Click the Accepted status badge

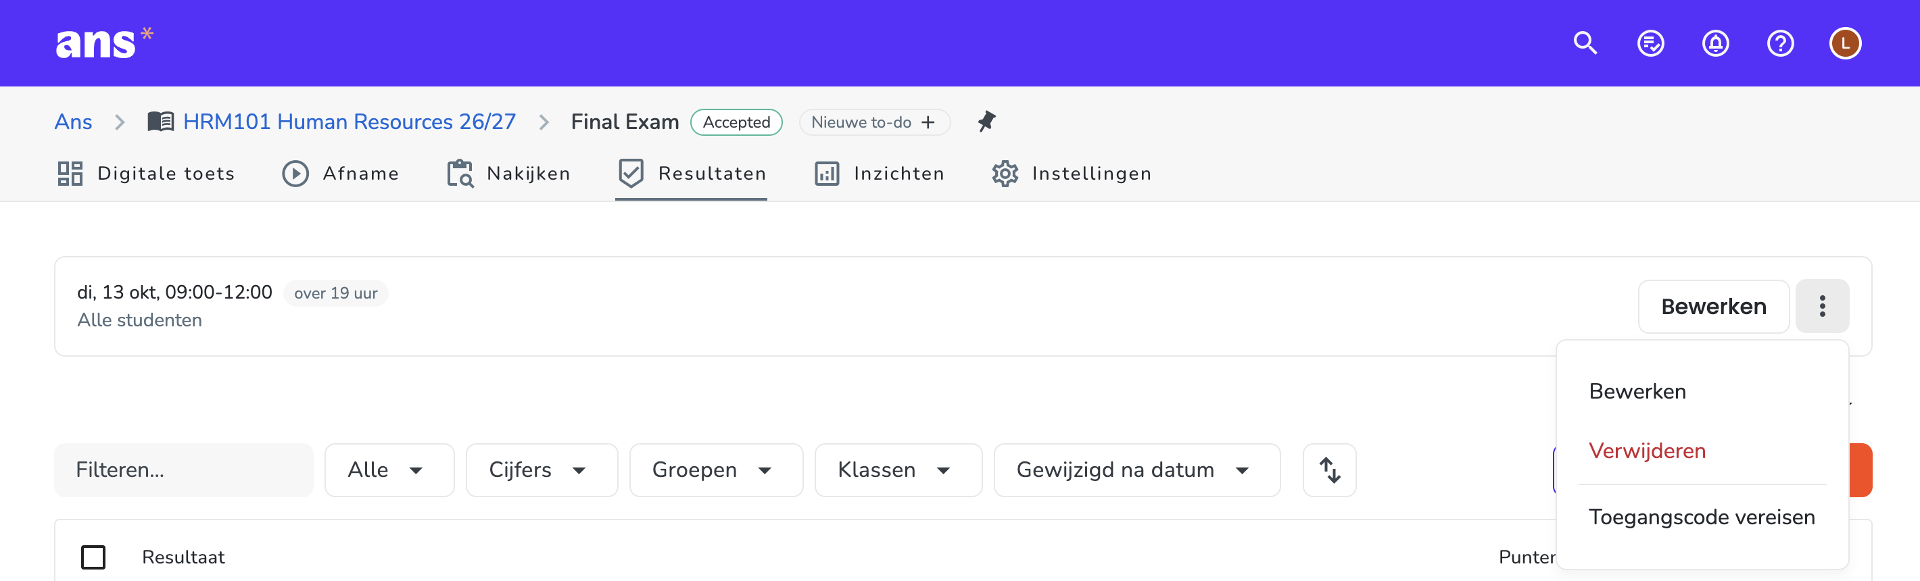tap(736, 122)
